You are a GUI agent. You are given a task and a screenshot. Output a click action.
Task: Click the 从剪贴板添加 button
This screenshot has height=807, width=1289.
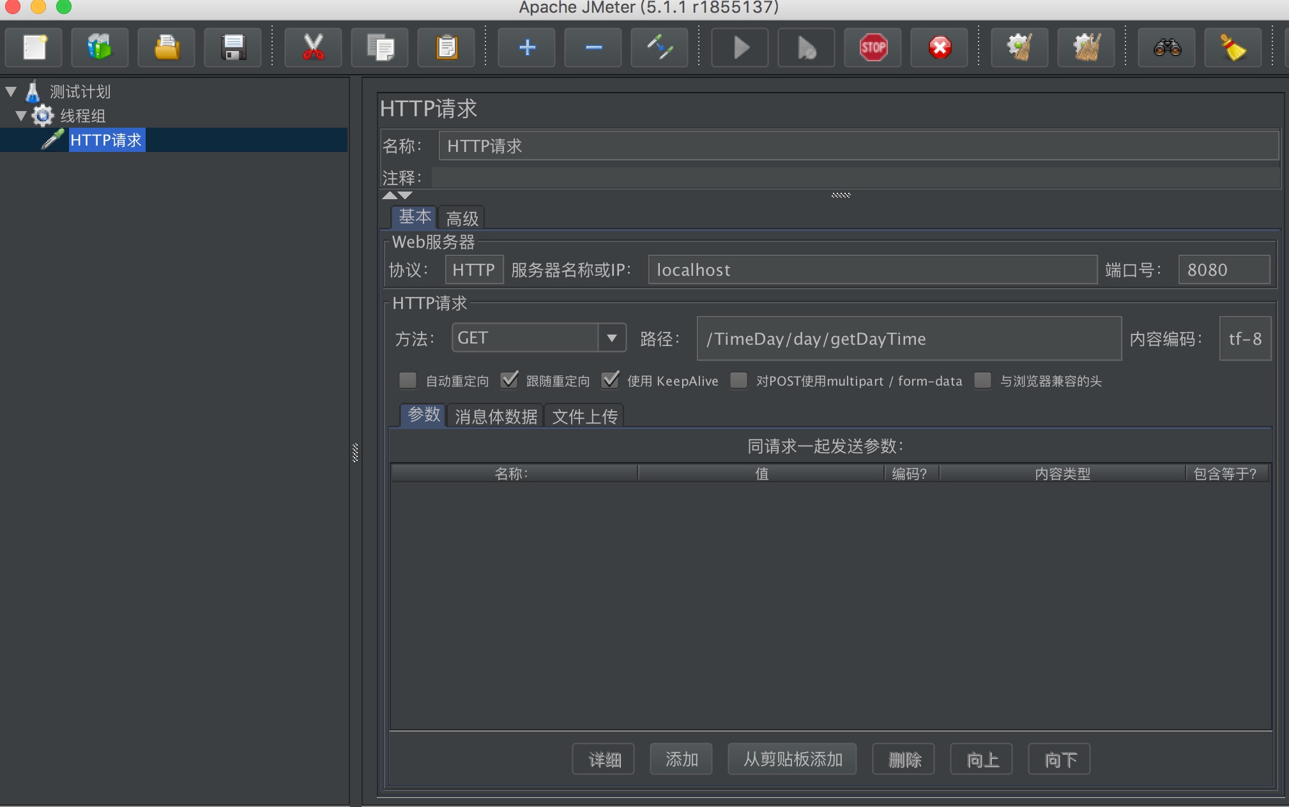pyautogui.click(x=792, y=759)
